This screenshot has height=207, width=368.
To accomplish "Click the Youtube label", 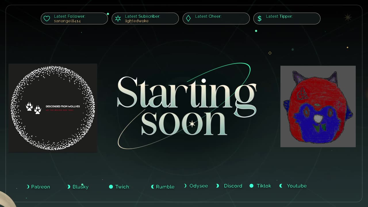I will tap(297, 186).
